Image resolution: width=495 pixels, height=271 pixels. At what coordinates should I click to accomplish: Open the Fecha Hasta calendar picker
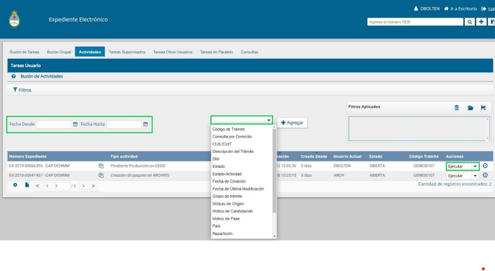[x=145, y=124]
